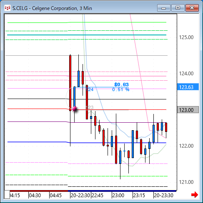
Task: Click the $0.63 measurement label
Action: coord(121,84)
